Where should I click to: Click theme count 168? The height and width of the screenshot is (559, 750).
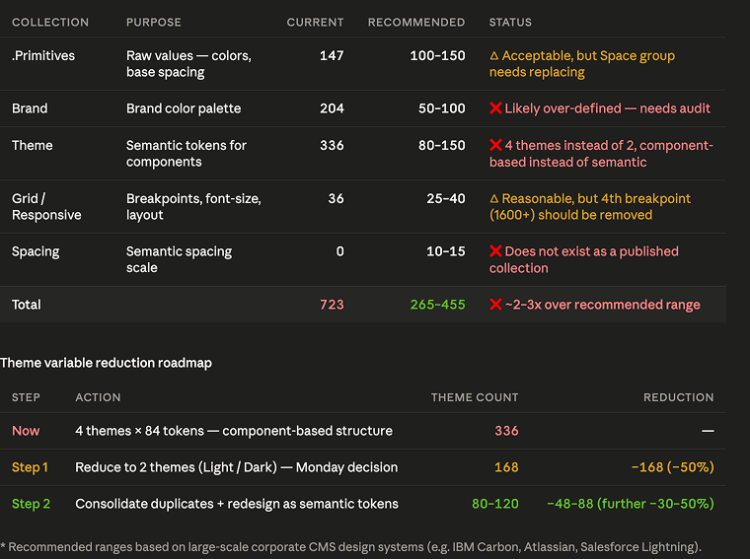click(506, 467)
